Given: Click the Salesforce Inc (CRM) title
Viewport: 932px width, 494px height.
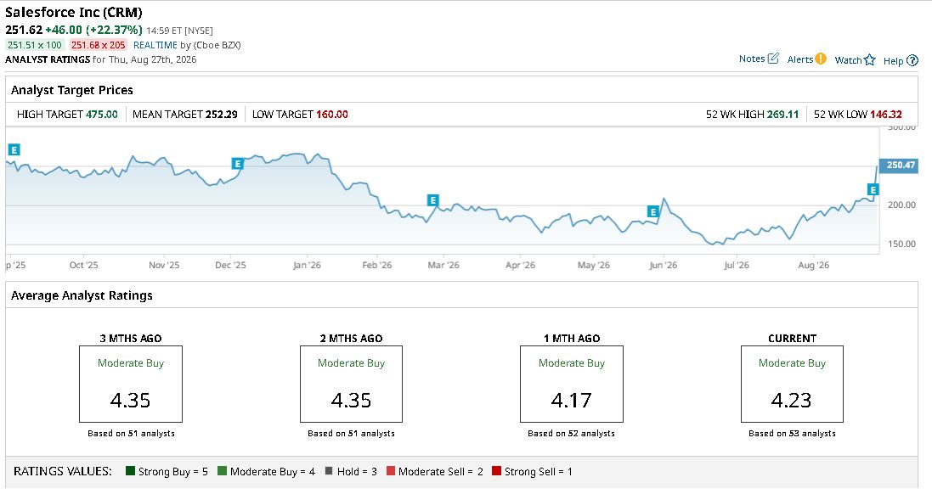Looking at the screenshot, I should tap(74, 13).
